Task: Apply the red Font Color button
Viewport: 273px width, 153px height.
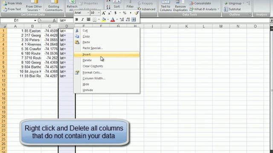Action: coord(113,20)
